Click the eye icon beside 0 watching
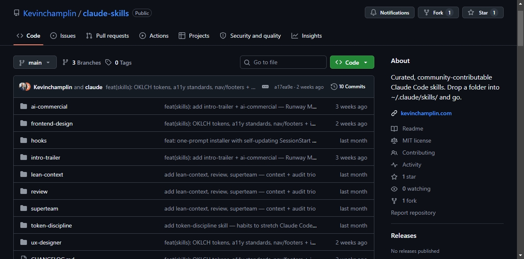The width and height of the screenshot is (524, 259). pos(394,189)
